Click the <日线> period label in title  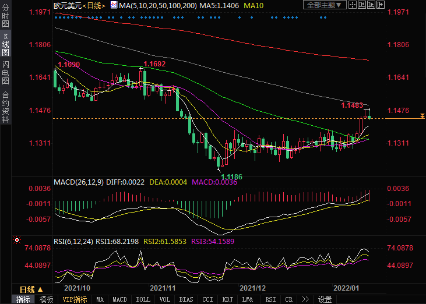coord(93,6)
